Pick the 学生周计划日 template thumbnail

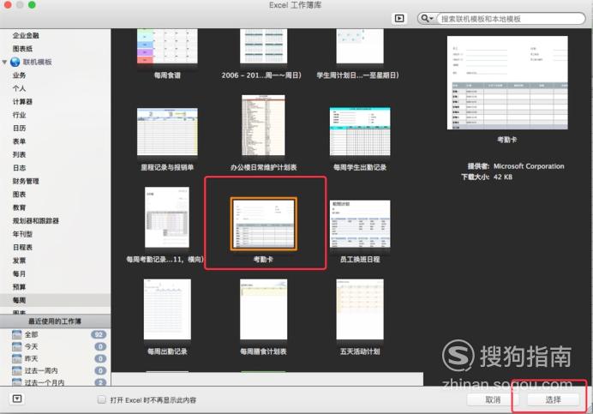(x=360, y=46)
